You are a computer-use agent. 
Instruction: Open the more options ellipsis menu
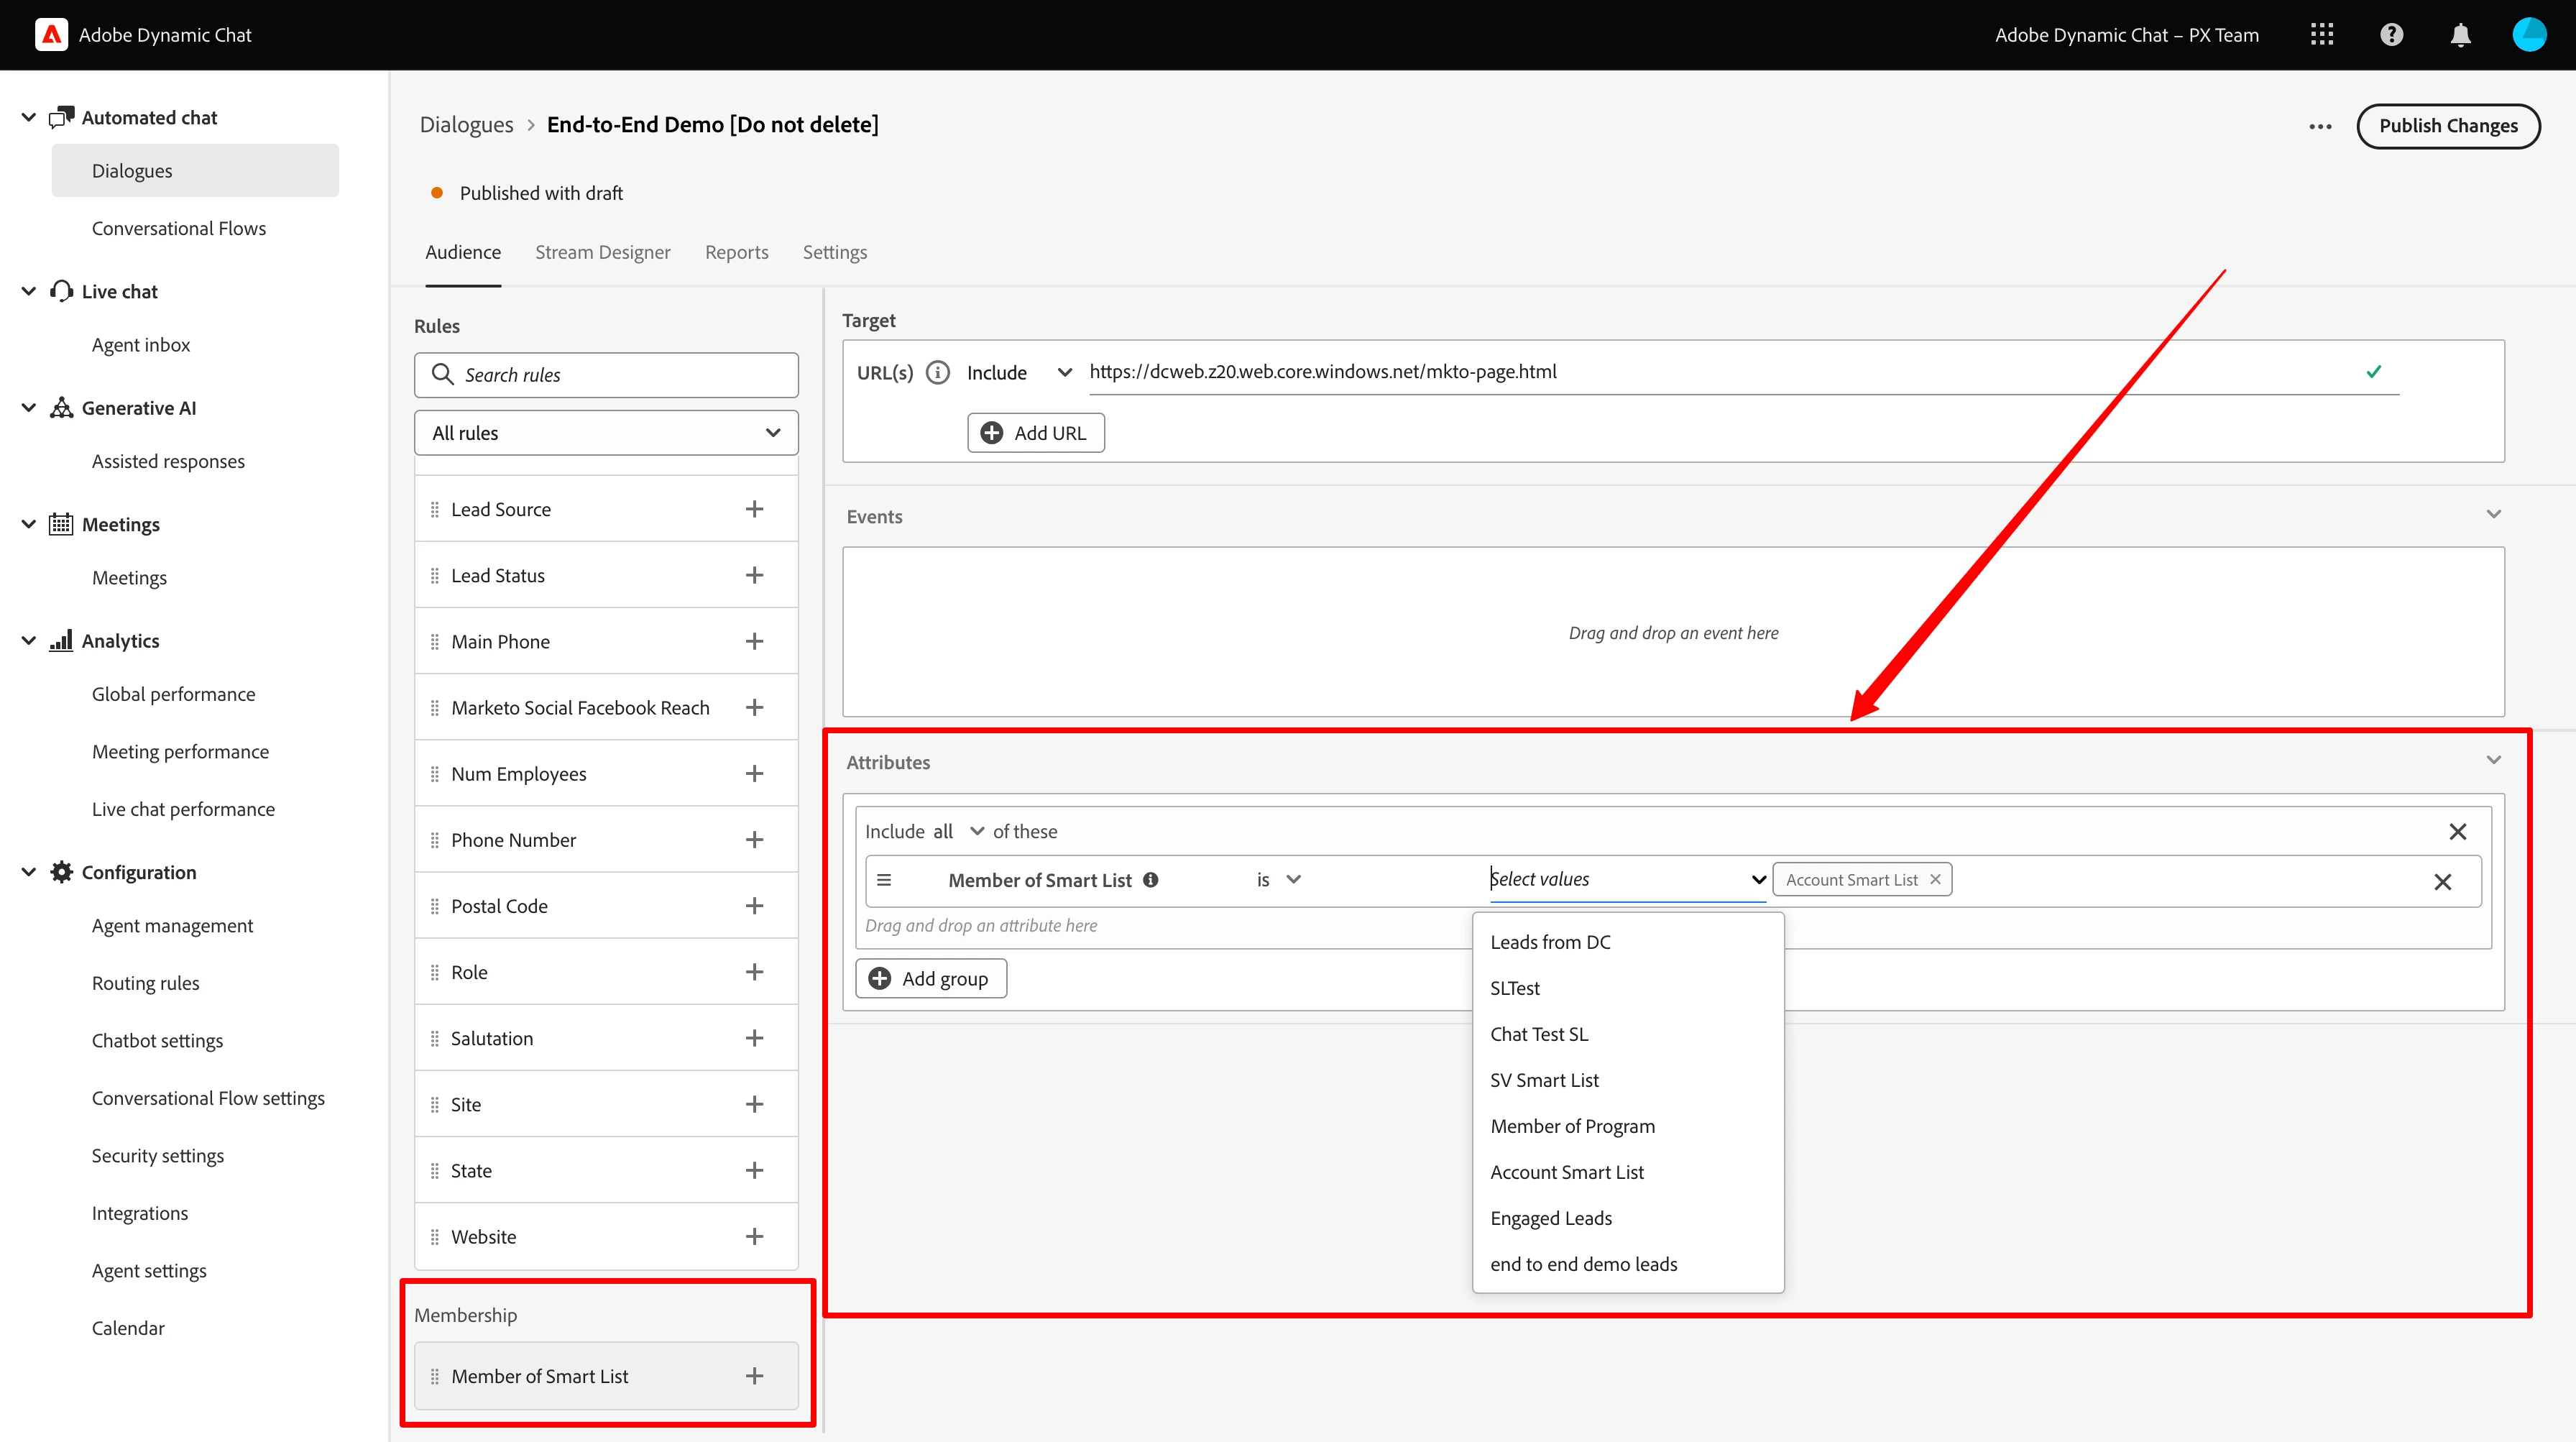pos(2320,126)
